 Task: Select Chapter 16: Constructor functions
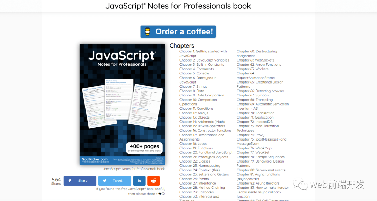click(205, 130)
